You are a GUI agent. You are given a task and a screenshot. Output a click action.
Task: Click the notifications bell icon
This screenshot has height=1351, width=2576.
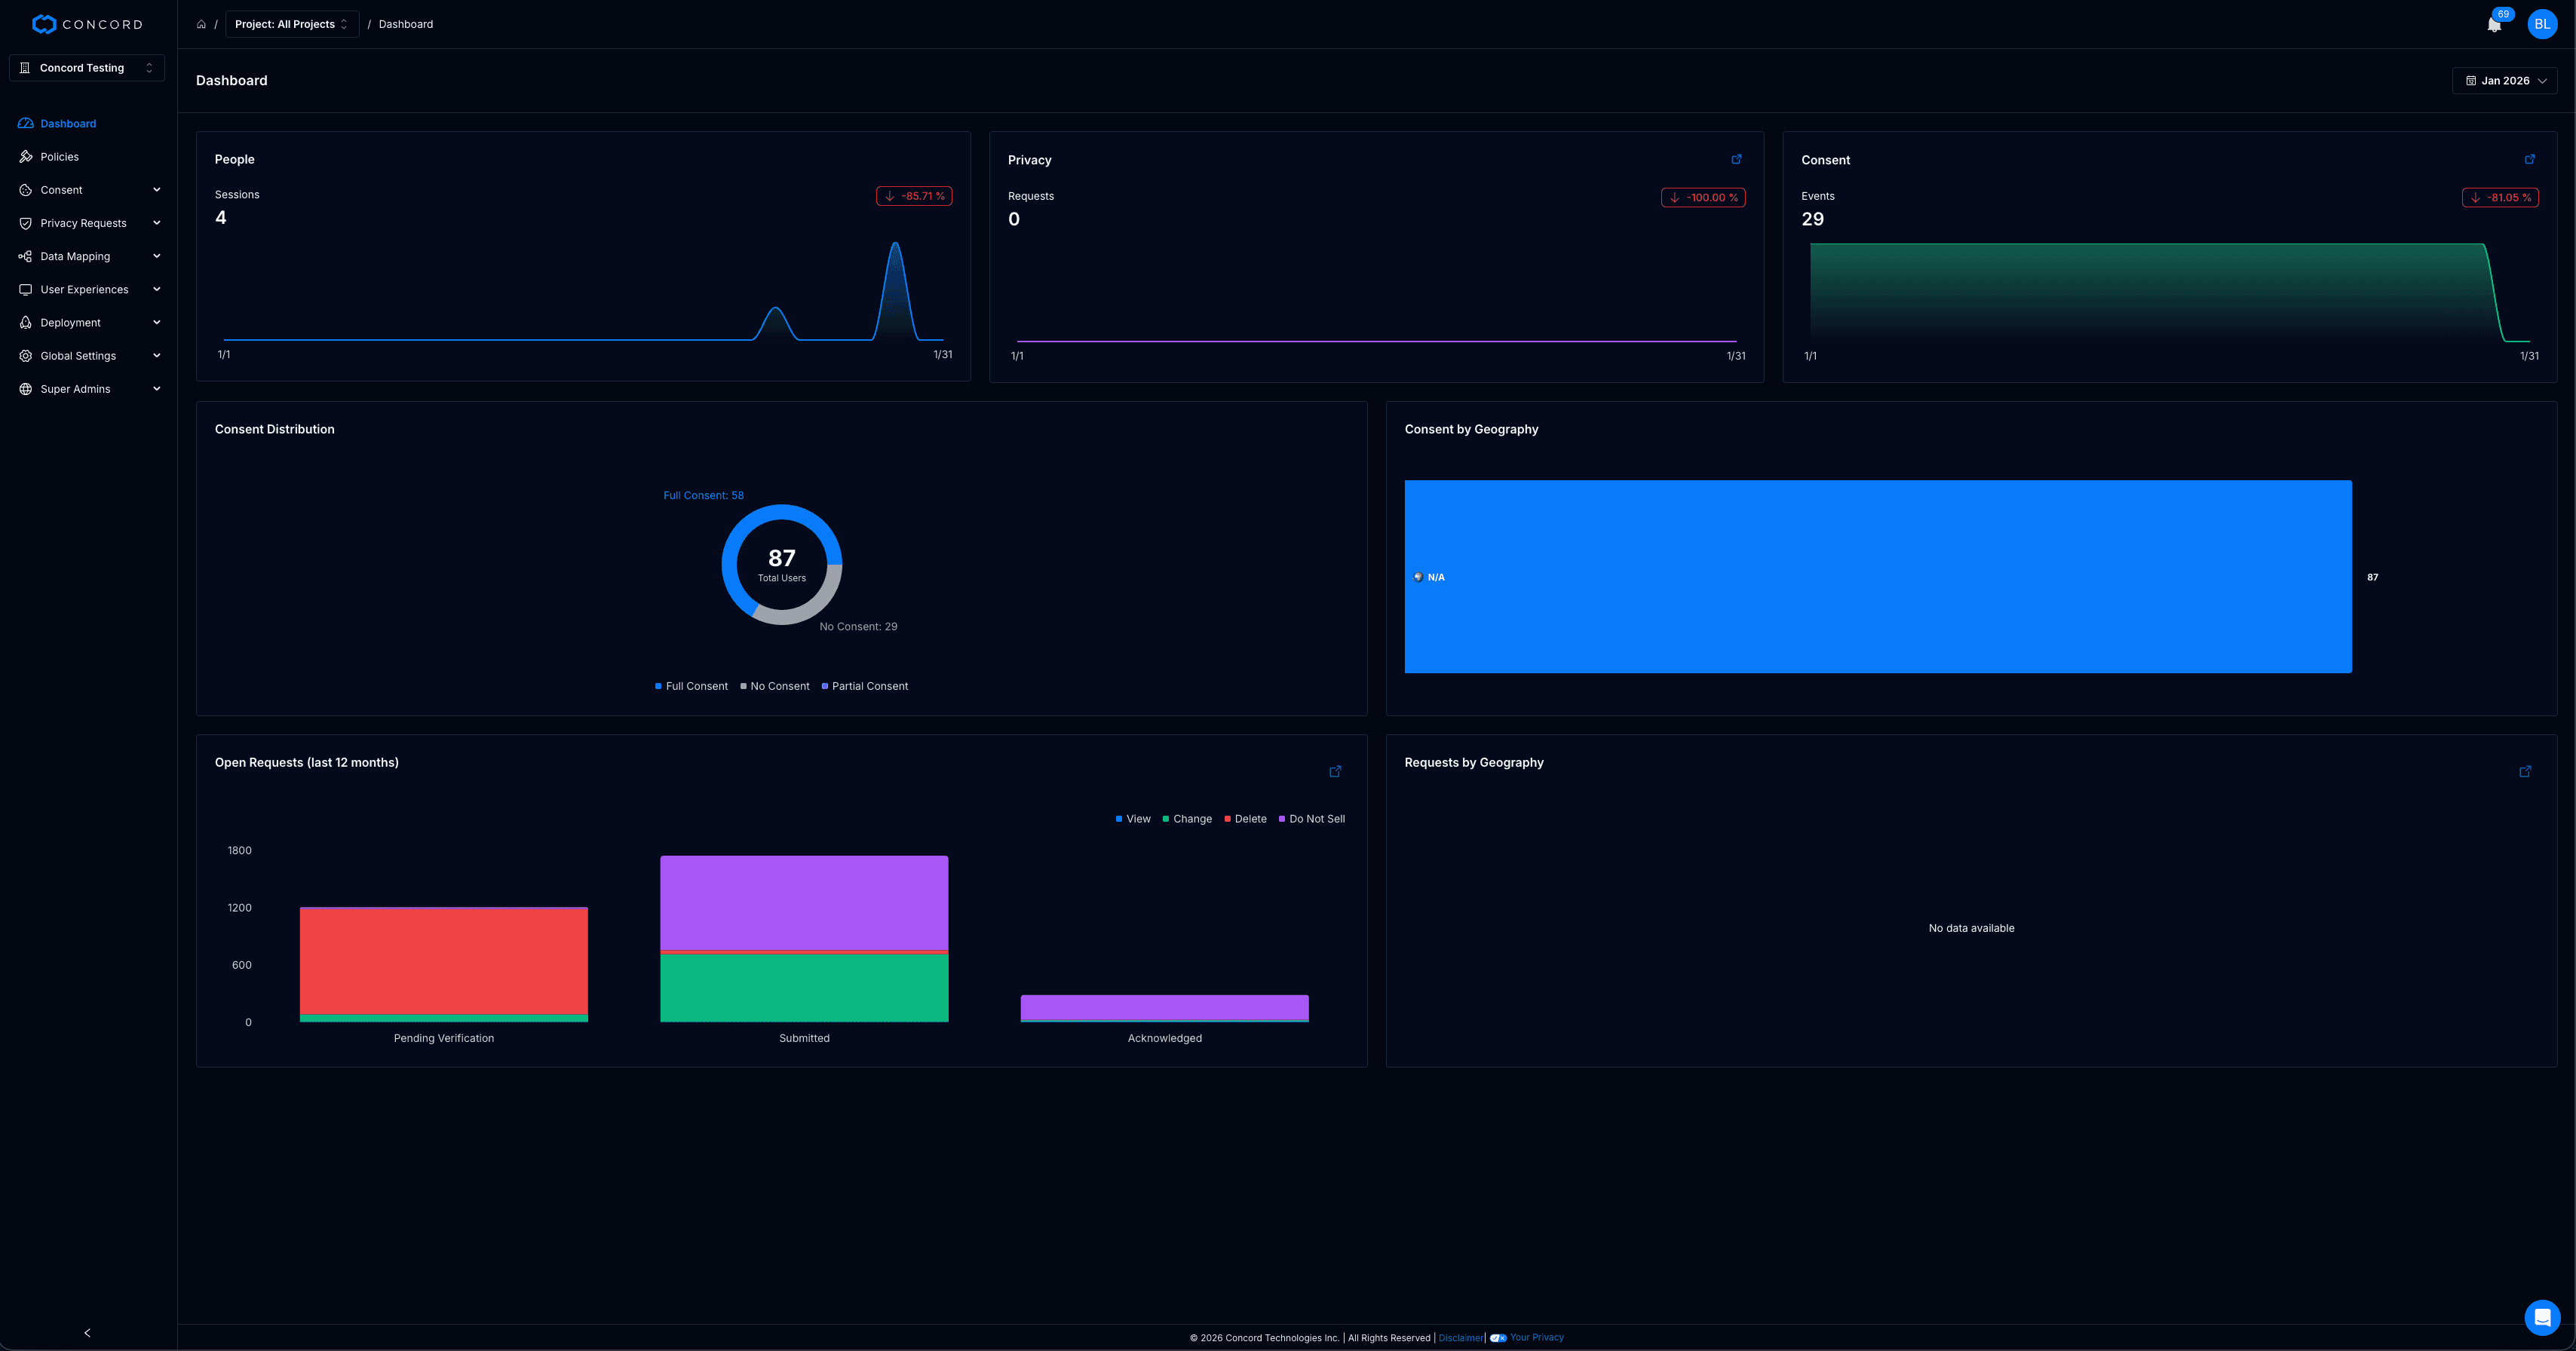pyautogui.click(x=2494, y=25)
